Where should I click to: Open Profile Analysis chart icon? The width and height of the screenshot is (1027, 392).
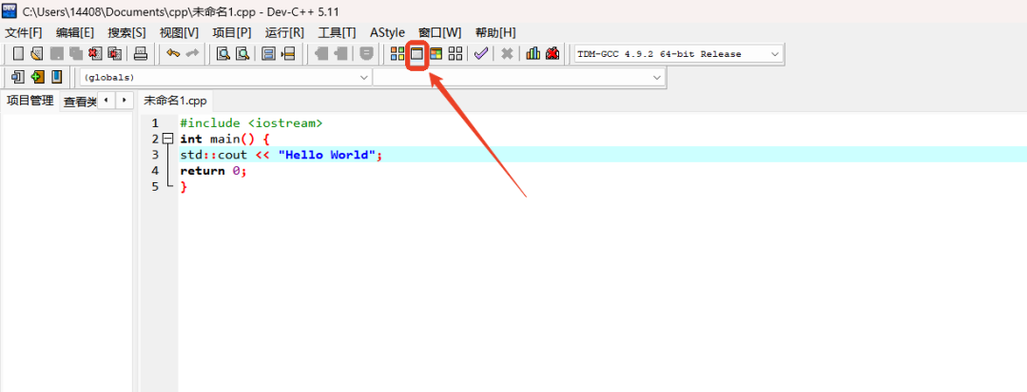click(533, 53)
